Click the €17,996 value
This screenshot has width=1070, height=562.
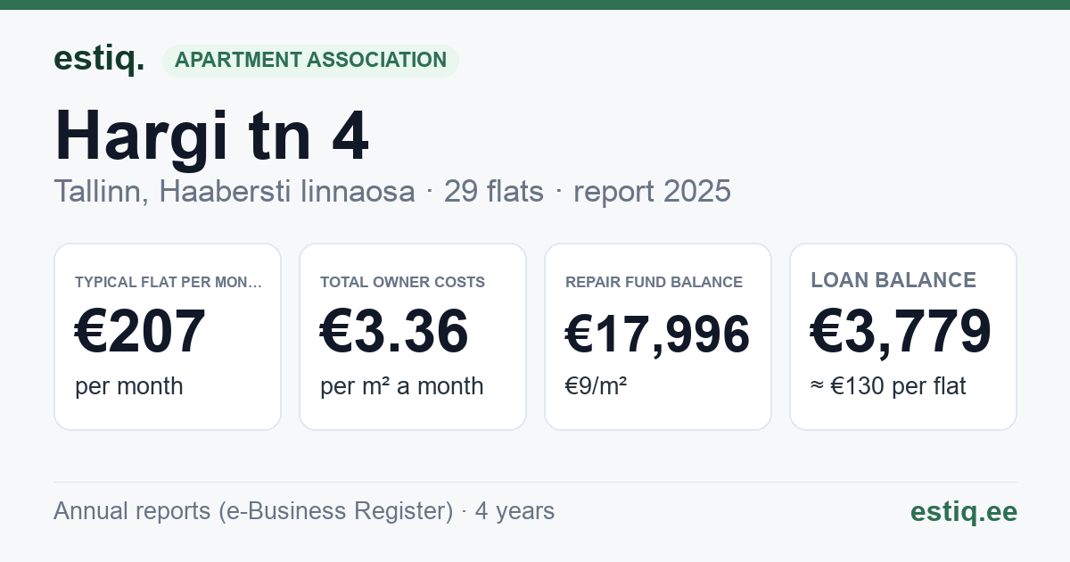click(658, 335)
